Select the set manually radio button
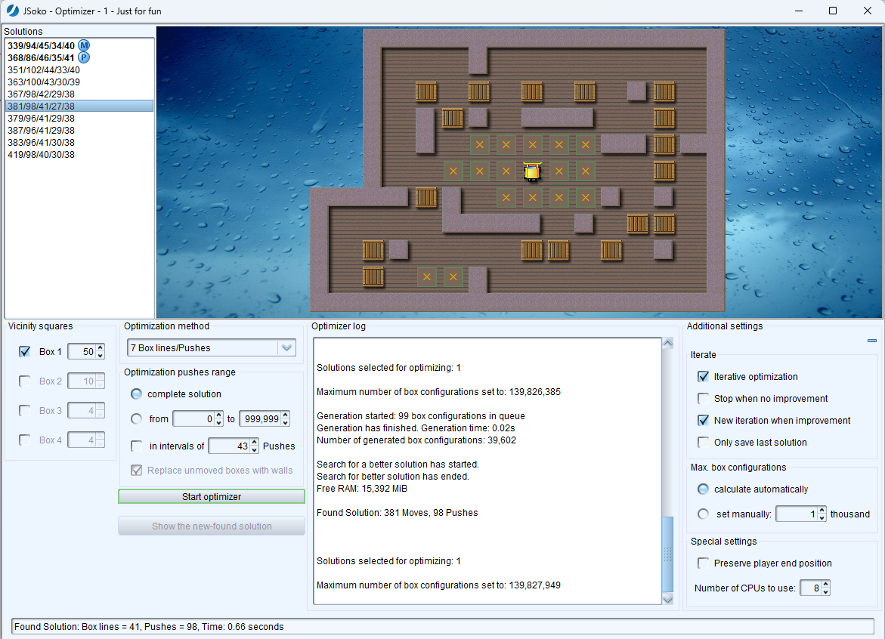Screen dimensions: 885x639 click(x=703, y=514)
